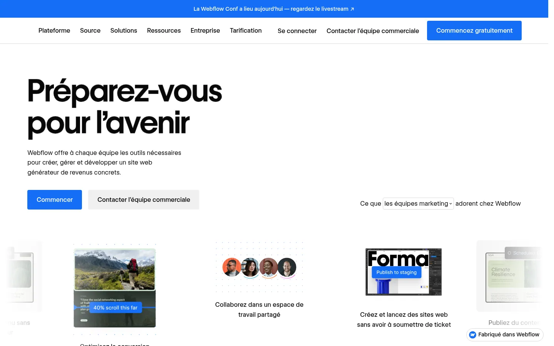Image resolution: width=554 pixels, height=346 pixels.
Task: Open the Webflow Conf livestream banner link
Action: click(x=274, y=9)
